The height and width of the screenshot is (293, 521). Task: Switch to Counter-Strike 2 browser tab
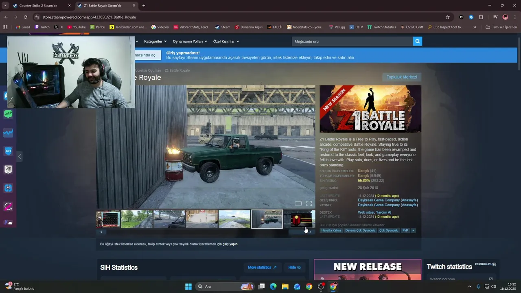point(41,6)
